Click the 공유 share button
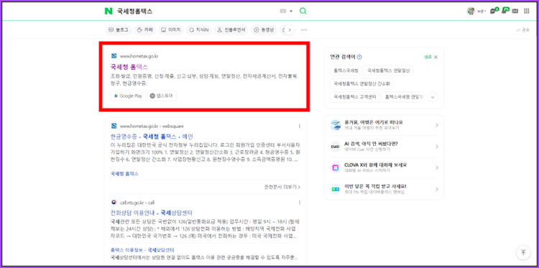539x268 pixels. (x=523, y=30)
